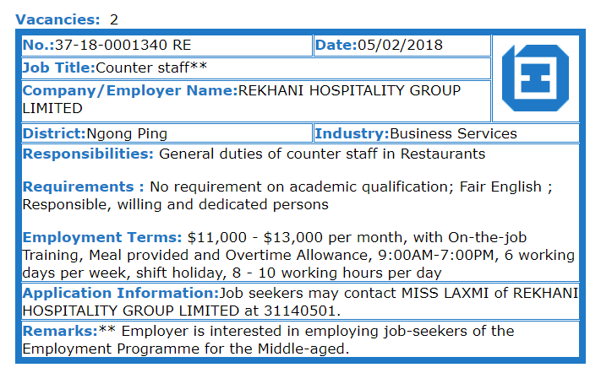The width and height of the screenshot is (601, 373).
Task: Click the Application Information heading
Action: pyautogui.click(x=120, y=293)
